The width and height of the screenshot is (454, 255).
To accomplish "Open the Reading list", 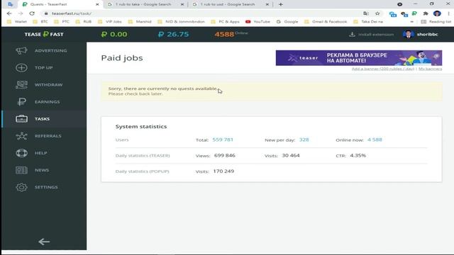I will pyautogui.click(x=436, y=22).
